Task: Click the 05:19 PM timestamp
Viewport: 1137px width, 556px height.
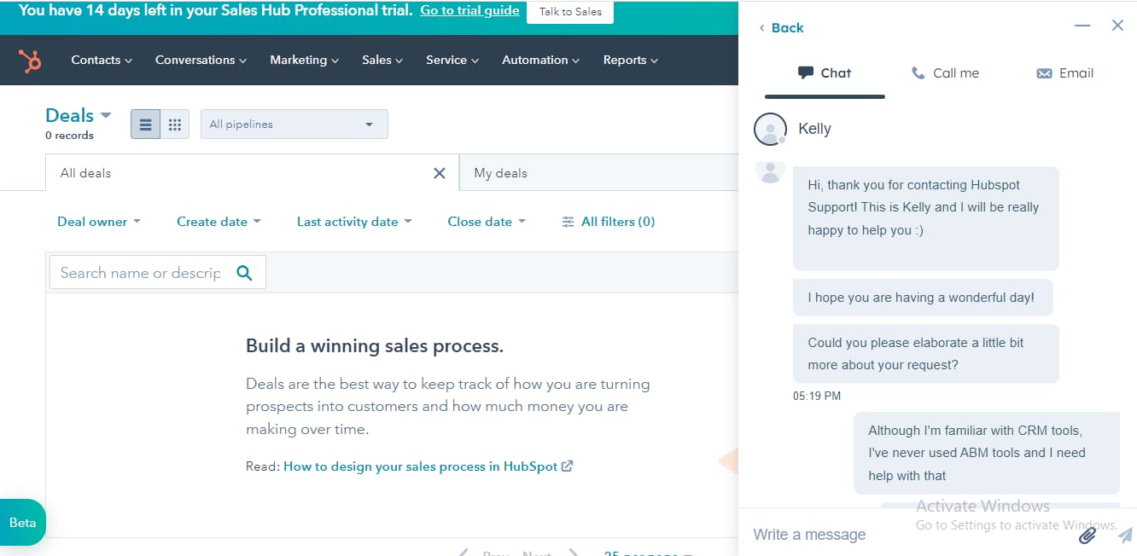Action: pos(817,396)
